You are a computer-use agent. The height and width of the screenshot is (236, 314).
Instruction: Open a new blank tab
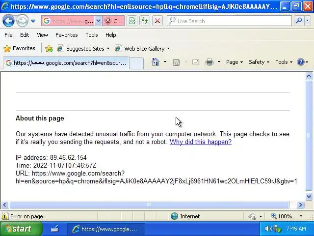coord(136,63)
